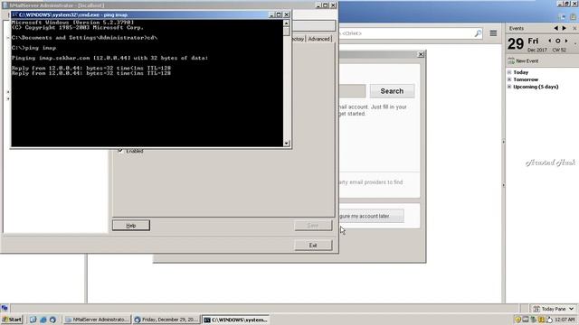Click scroll down arrow in cmd window
Image resolution: width=579 pixels, height=325 pixels.
coord(286,144)
